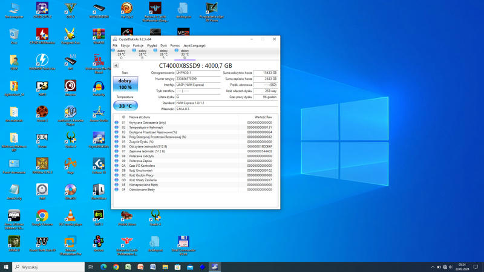The height and width of the screenshot is (272, 484).
Task: Click the previous disk arrow button
Action: point(116,65)
